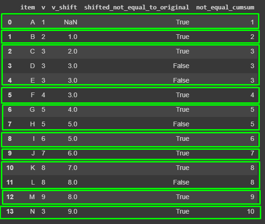The height and width of the screenshot is (224, 265).
Task: Click row index 13
Action: coord(10,211)
